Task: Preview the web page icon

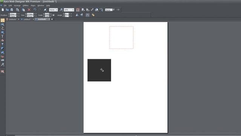Action: tap(83, 10)
